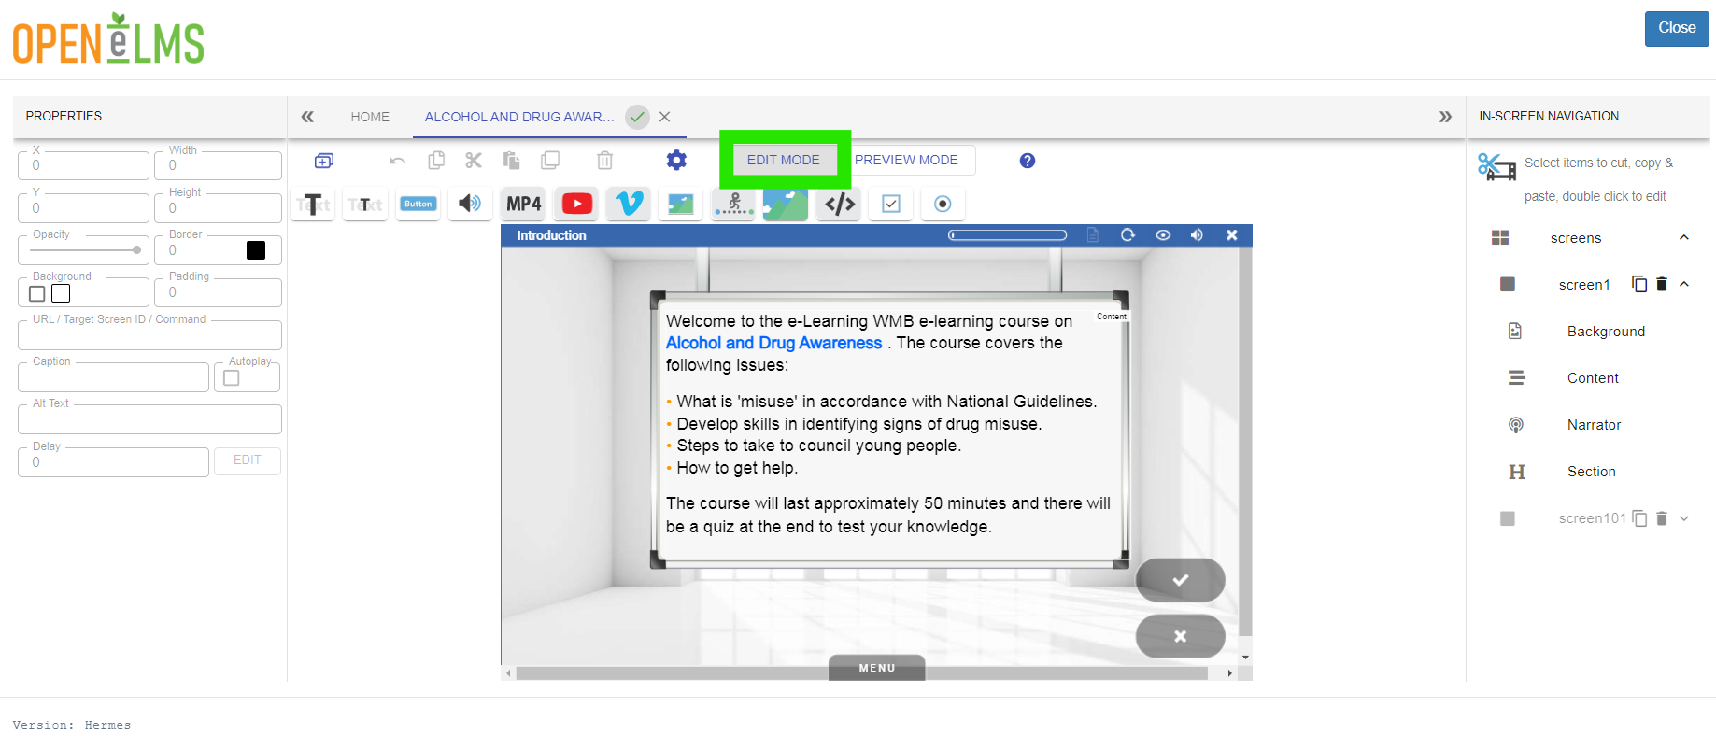The height and width of the screenshot is (736, 1716).
Task: Expand the screen101 tree chevron
Action: point(1684,518)
